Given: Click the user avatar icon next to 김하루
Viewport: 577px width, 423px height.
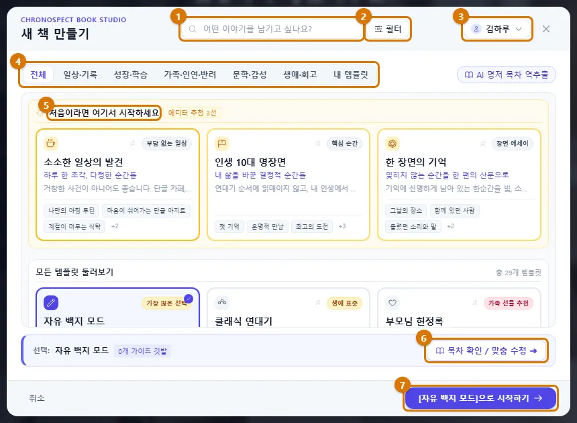Looking at the screenshot, I should 476,29.
